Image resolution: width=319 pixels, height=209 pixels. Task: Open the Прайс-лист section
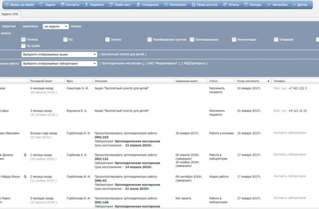(x=122, y=4)
